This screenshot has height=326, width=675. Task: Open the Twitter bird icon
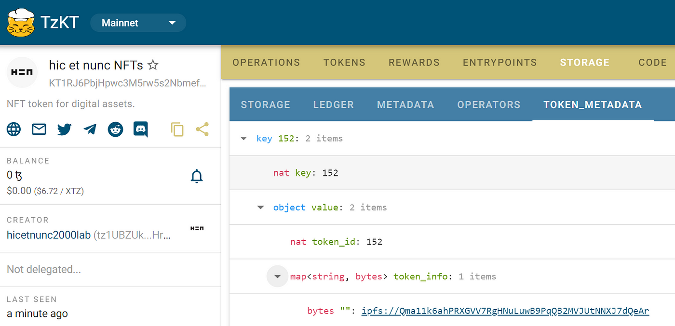pos(64,129)
